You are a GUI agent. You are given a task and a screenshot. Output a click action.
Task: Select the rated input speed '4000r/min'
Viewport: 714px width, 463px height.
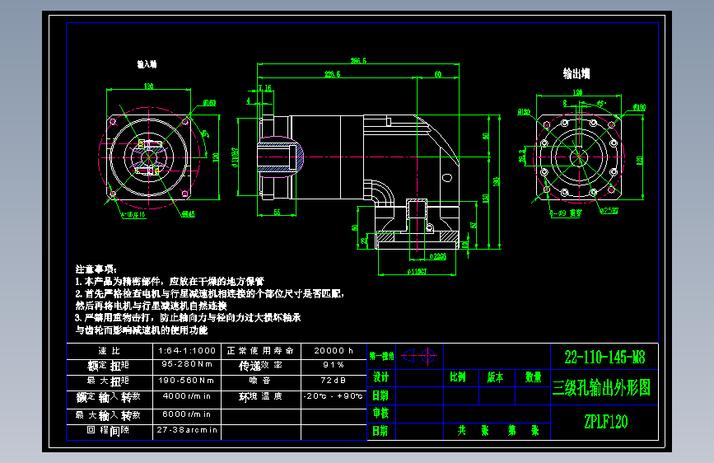(187, 396)
